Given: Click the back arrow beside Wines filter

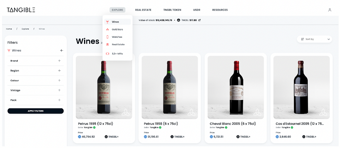Looking at the screenshot, I should [x=61, y=51].
